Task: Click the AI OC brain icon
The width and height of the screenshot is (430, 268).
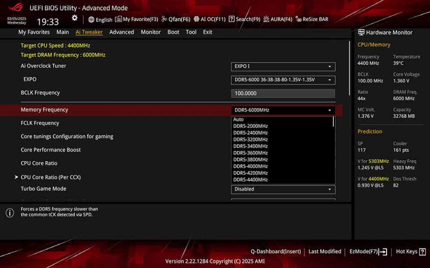Action: click(x=196, y=19)
